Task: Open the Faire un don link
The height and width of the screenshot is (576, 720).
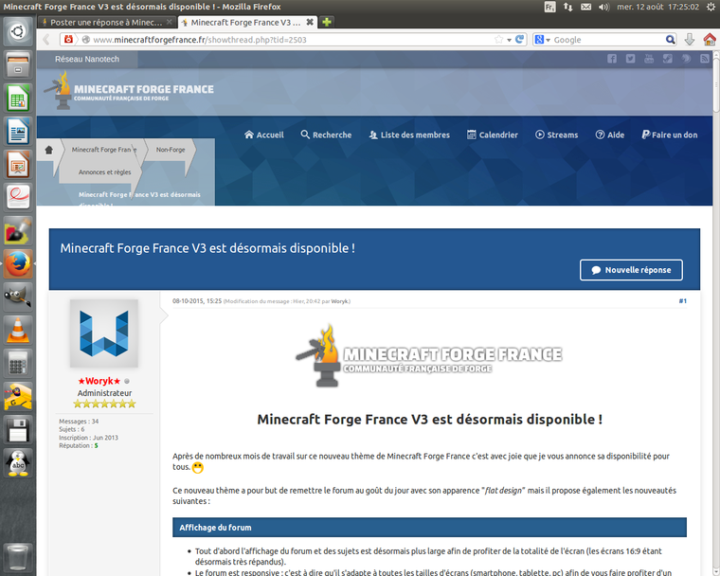Action: tap(669, 135)
